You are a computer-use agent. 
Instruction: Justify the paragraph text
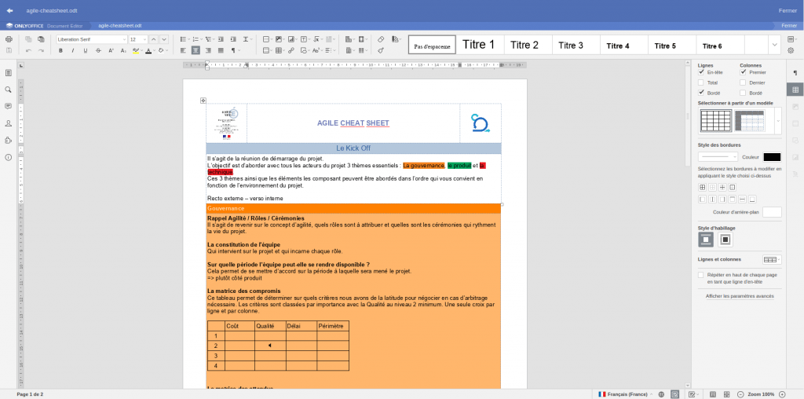coord(221,50)
